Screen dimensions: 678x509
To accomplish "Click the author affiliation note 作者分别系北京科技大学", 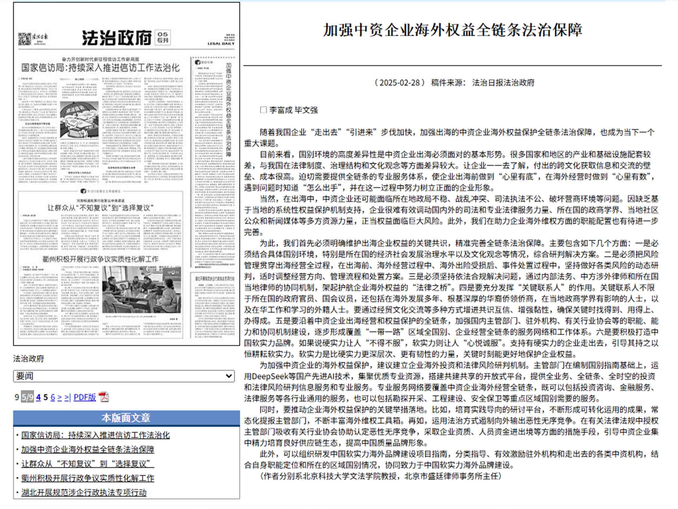I will 380,476.
